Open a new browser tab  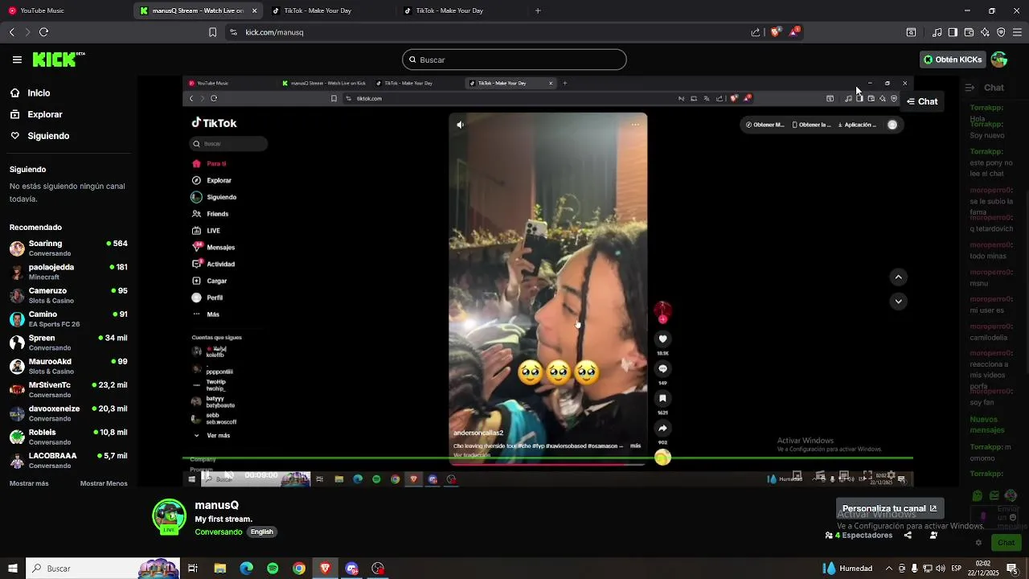[x=538, y=10]
